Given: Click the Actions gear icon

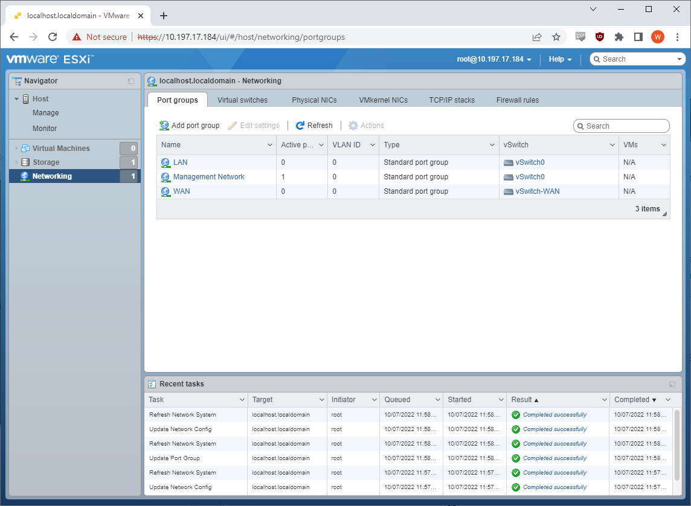Looking at the screenshot, I should coord(353,126).
